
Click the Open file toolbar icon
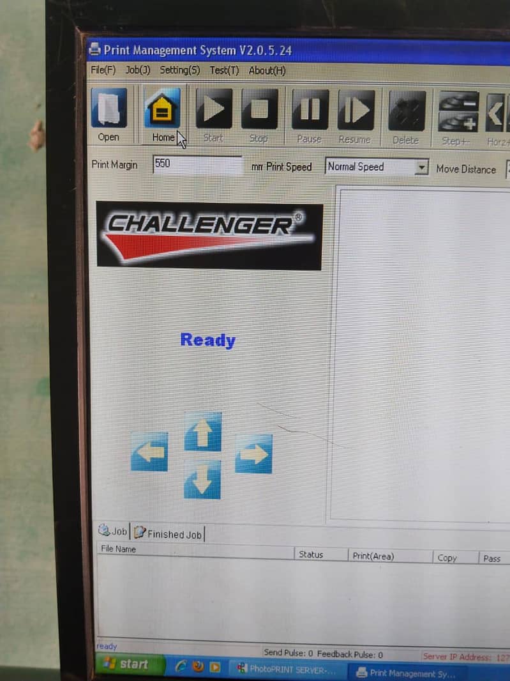coord(109,109)
